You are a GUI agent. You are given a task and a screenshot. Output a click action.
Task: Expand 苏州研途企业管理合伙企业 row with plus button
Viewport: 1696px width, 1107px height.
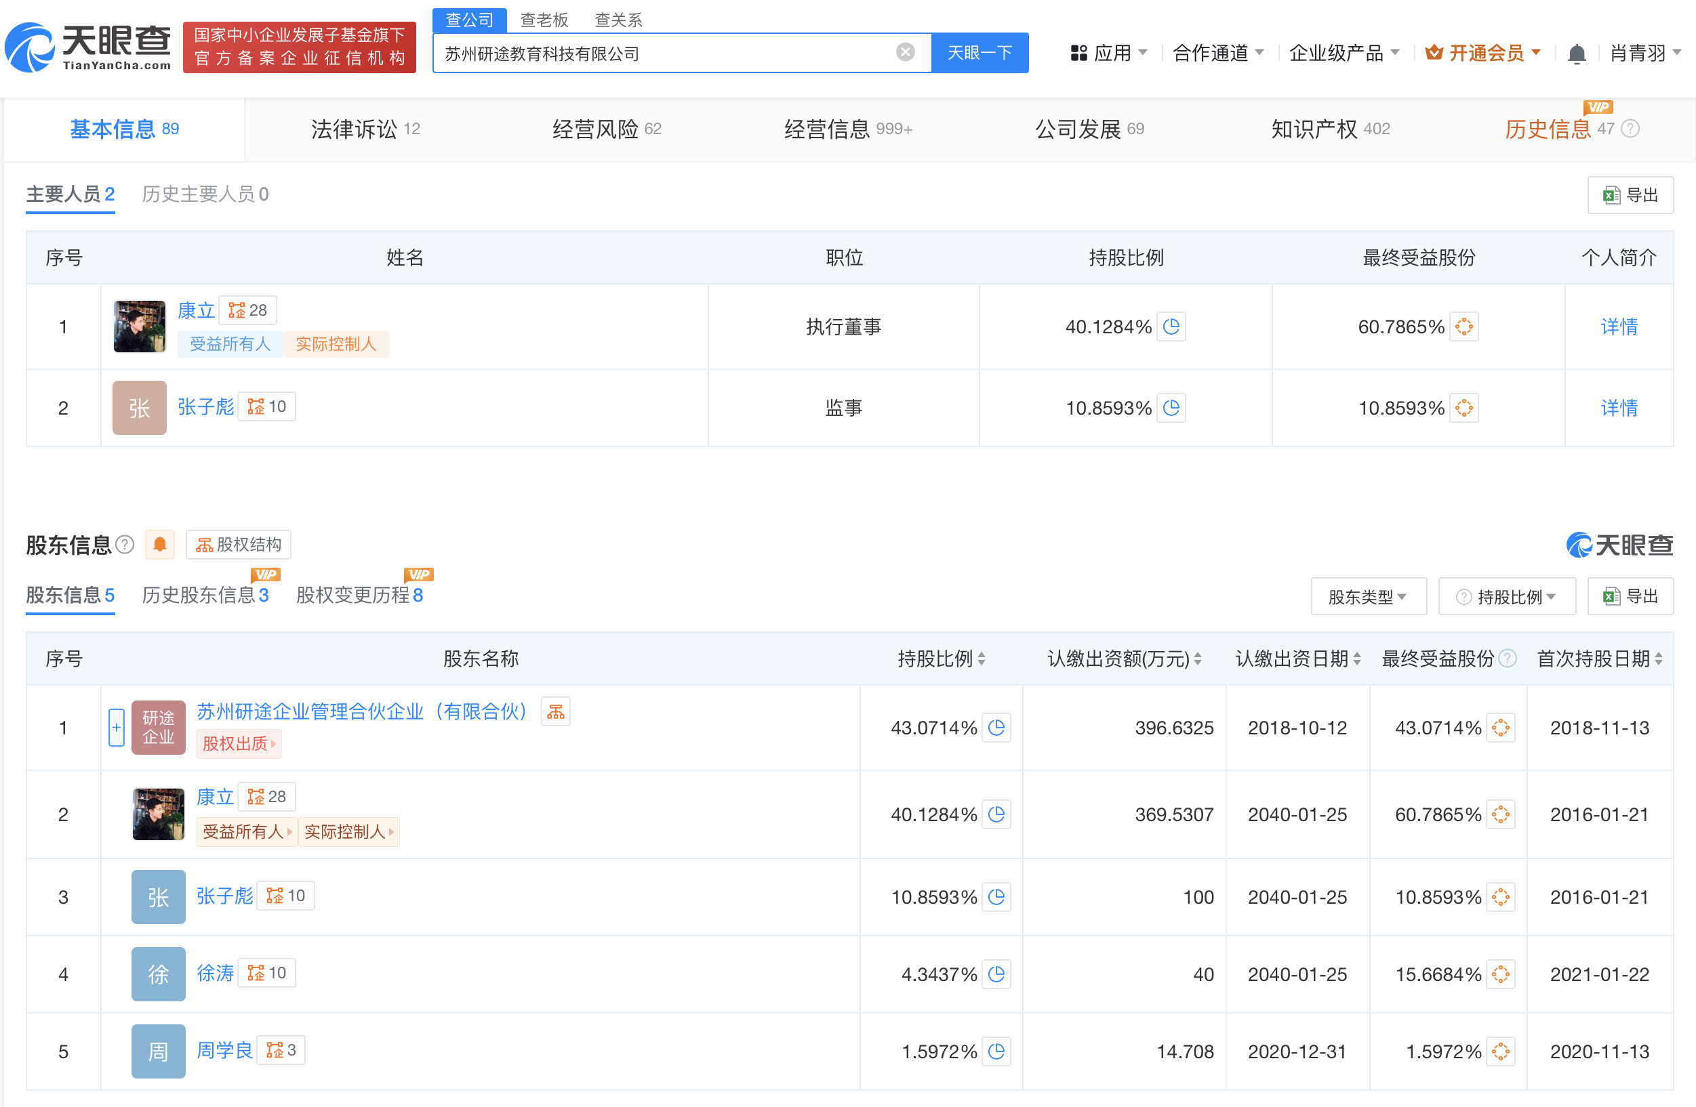point(116,728)
